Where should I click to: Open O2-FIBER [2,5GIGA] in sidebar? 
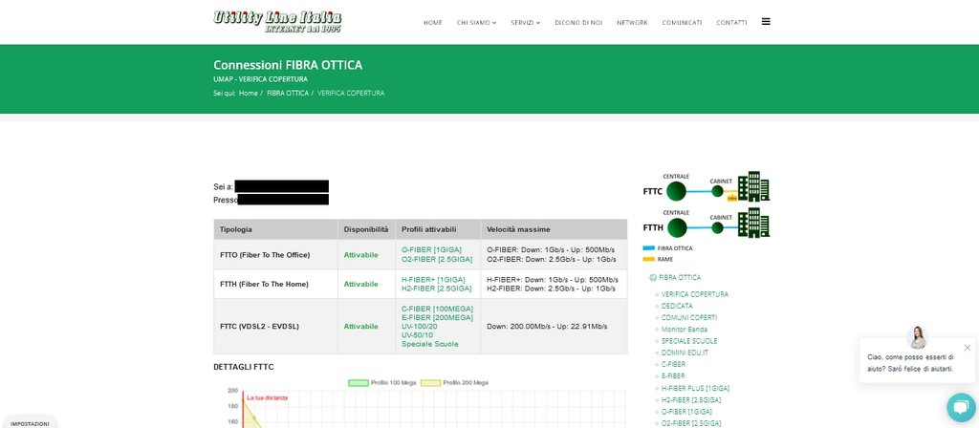[691, 423]
